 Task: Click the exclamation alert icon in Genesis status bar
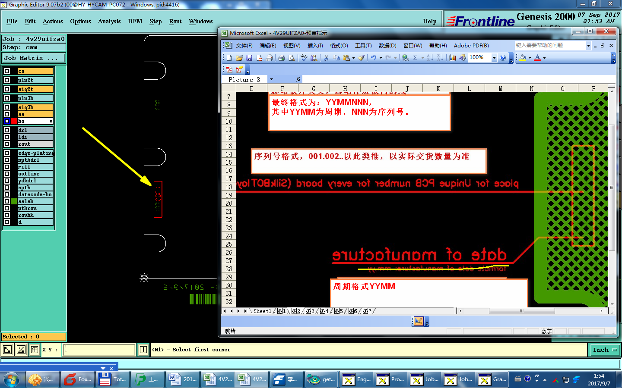[143, 350]
